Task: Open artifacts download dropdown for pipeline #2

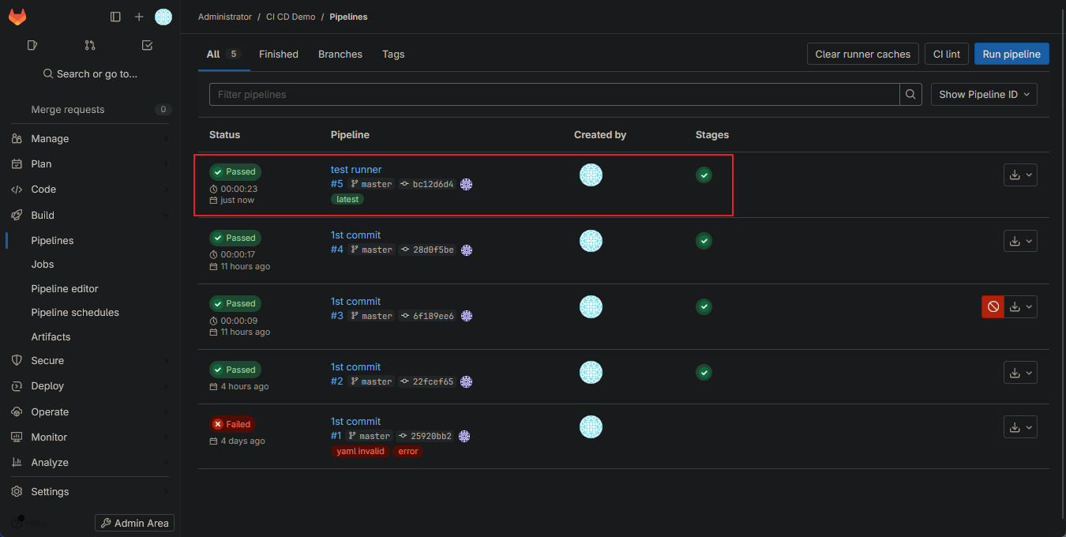Action: point(1020,372)
